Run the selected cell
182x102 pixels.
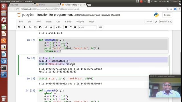coord(59,27)
